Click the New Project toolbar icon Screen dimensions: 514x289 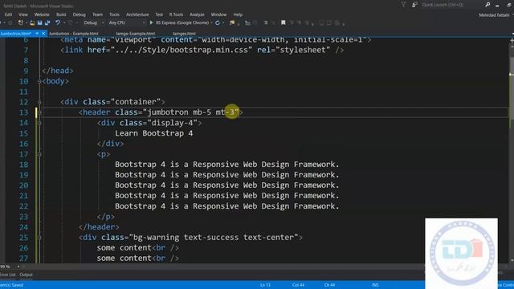click(21, 23)
